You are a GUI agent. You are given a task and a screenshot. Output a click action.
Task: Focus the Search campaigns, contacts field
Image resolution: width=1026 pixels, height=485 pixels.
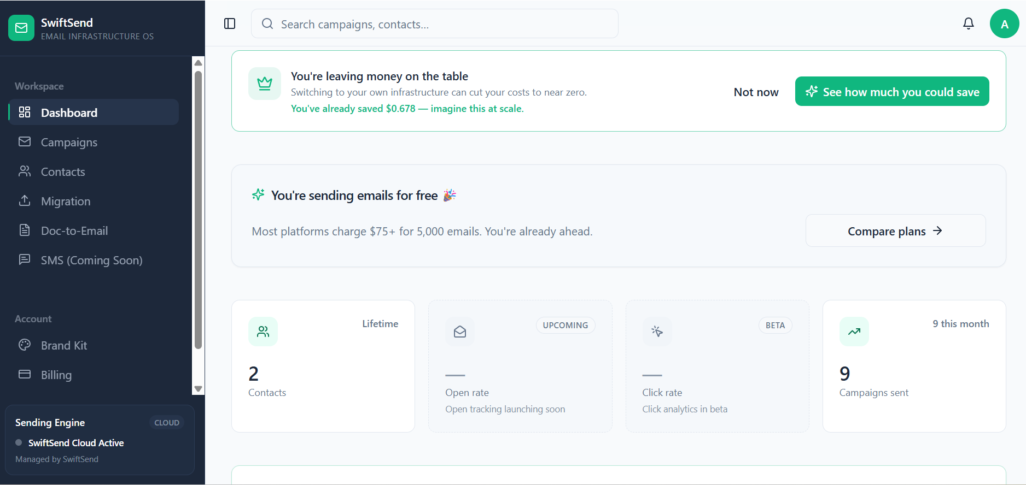(x=435, y=23)
